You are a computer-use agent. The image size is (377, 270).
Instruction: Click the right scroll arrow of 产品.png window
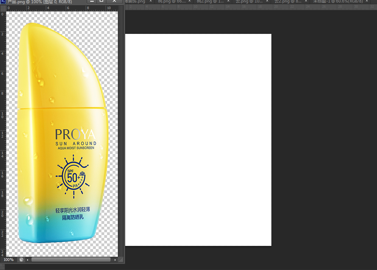pyautogui.click(x=115, y=260)
